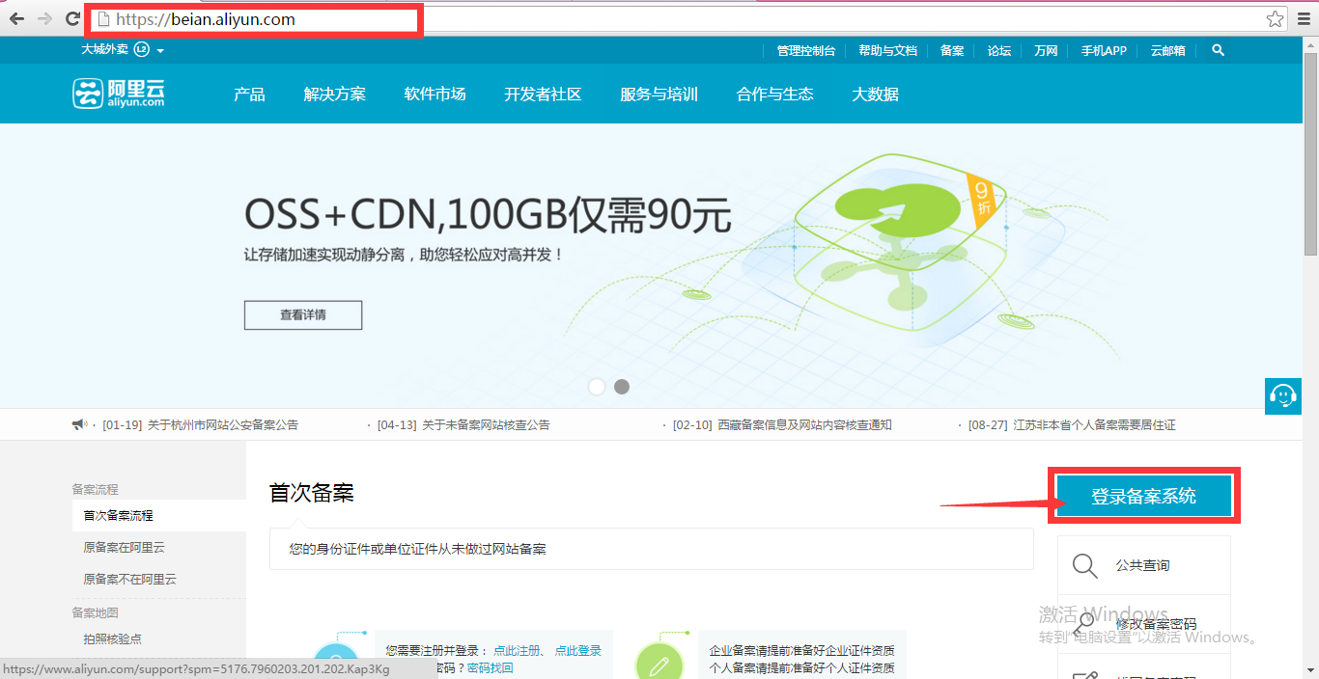Bookmark this page with star icon
This screenshot has height=679, width=1319.
(x=1275, y=19)
